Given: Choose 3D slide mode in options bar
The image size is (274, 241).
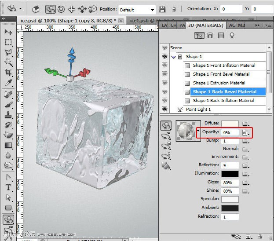Looking at the screenshot, I should click(82, 9).
